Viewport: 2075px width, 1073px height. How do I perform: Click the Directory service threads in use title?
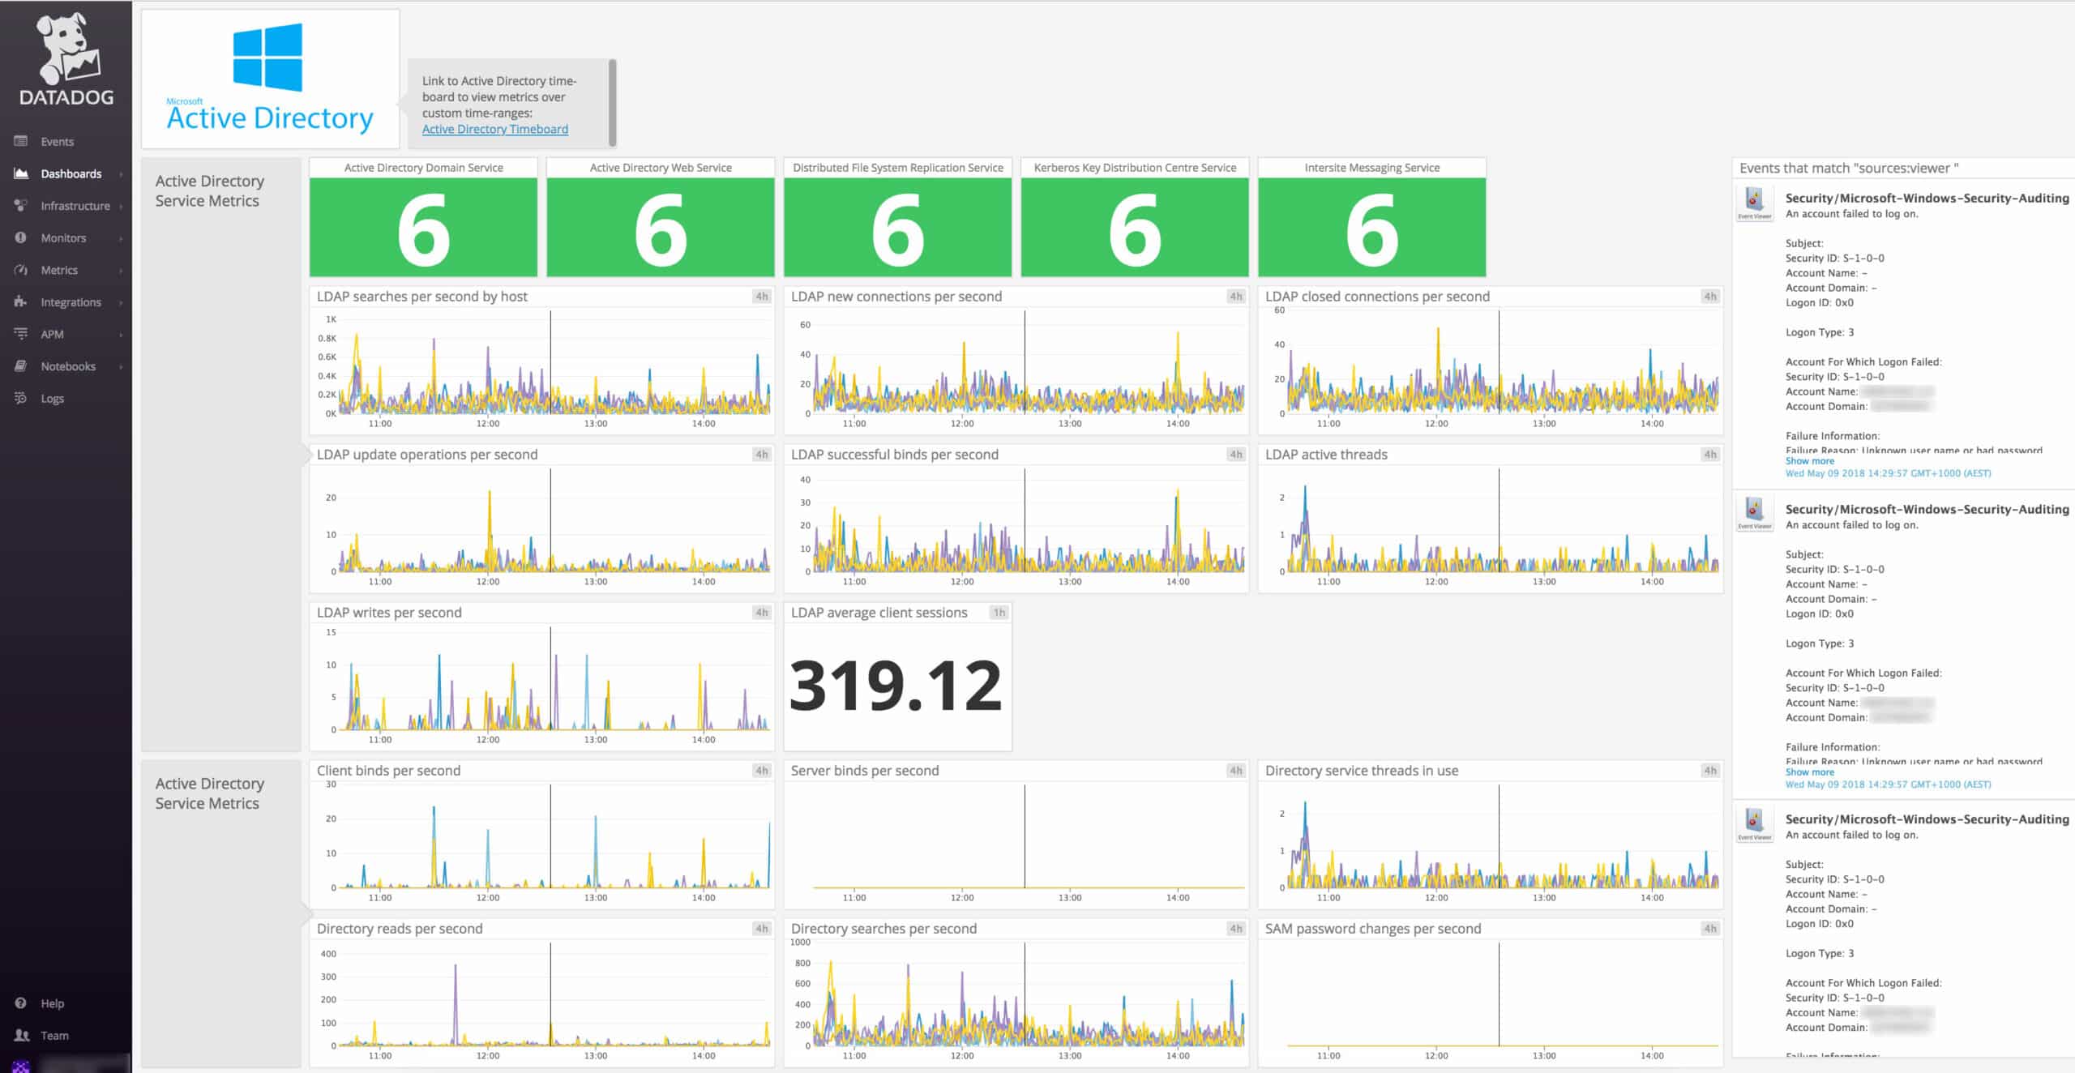click(x=1362, y=771)
